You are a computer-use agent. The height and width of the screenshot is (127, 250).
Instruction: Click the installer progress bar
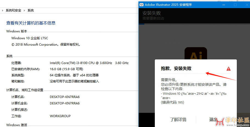[194, 24]
